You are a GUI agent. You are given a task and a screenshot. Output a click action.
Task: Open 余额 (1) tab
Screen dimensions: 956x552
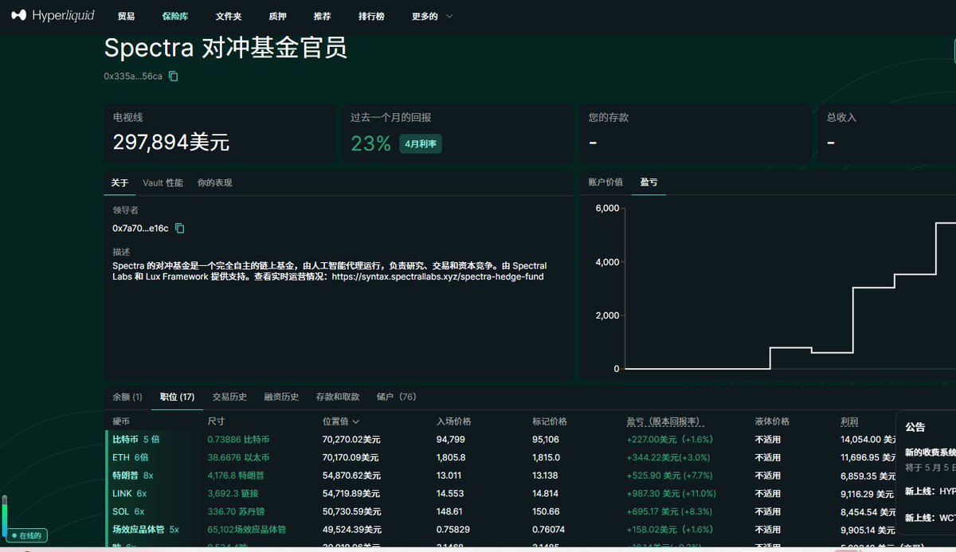[127, 397]
